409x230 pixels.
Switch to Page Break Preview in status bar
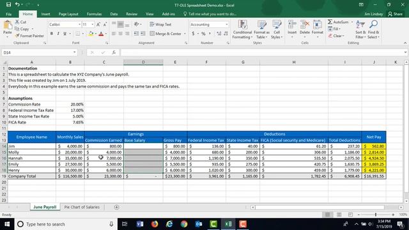click(350, 215)
